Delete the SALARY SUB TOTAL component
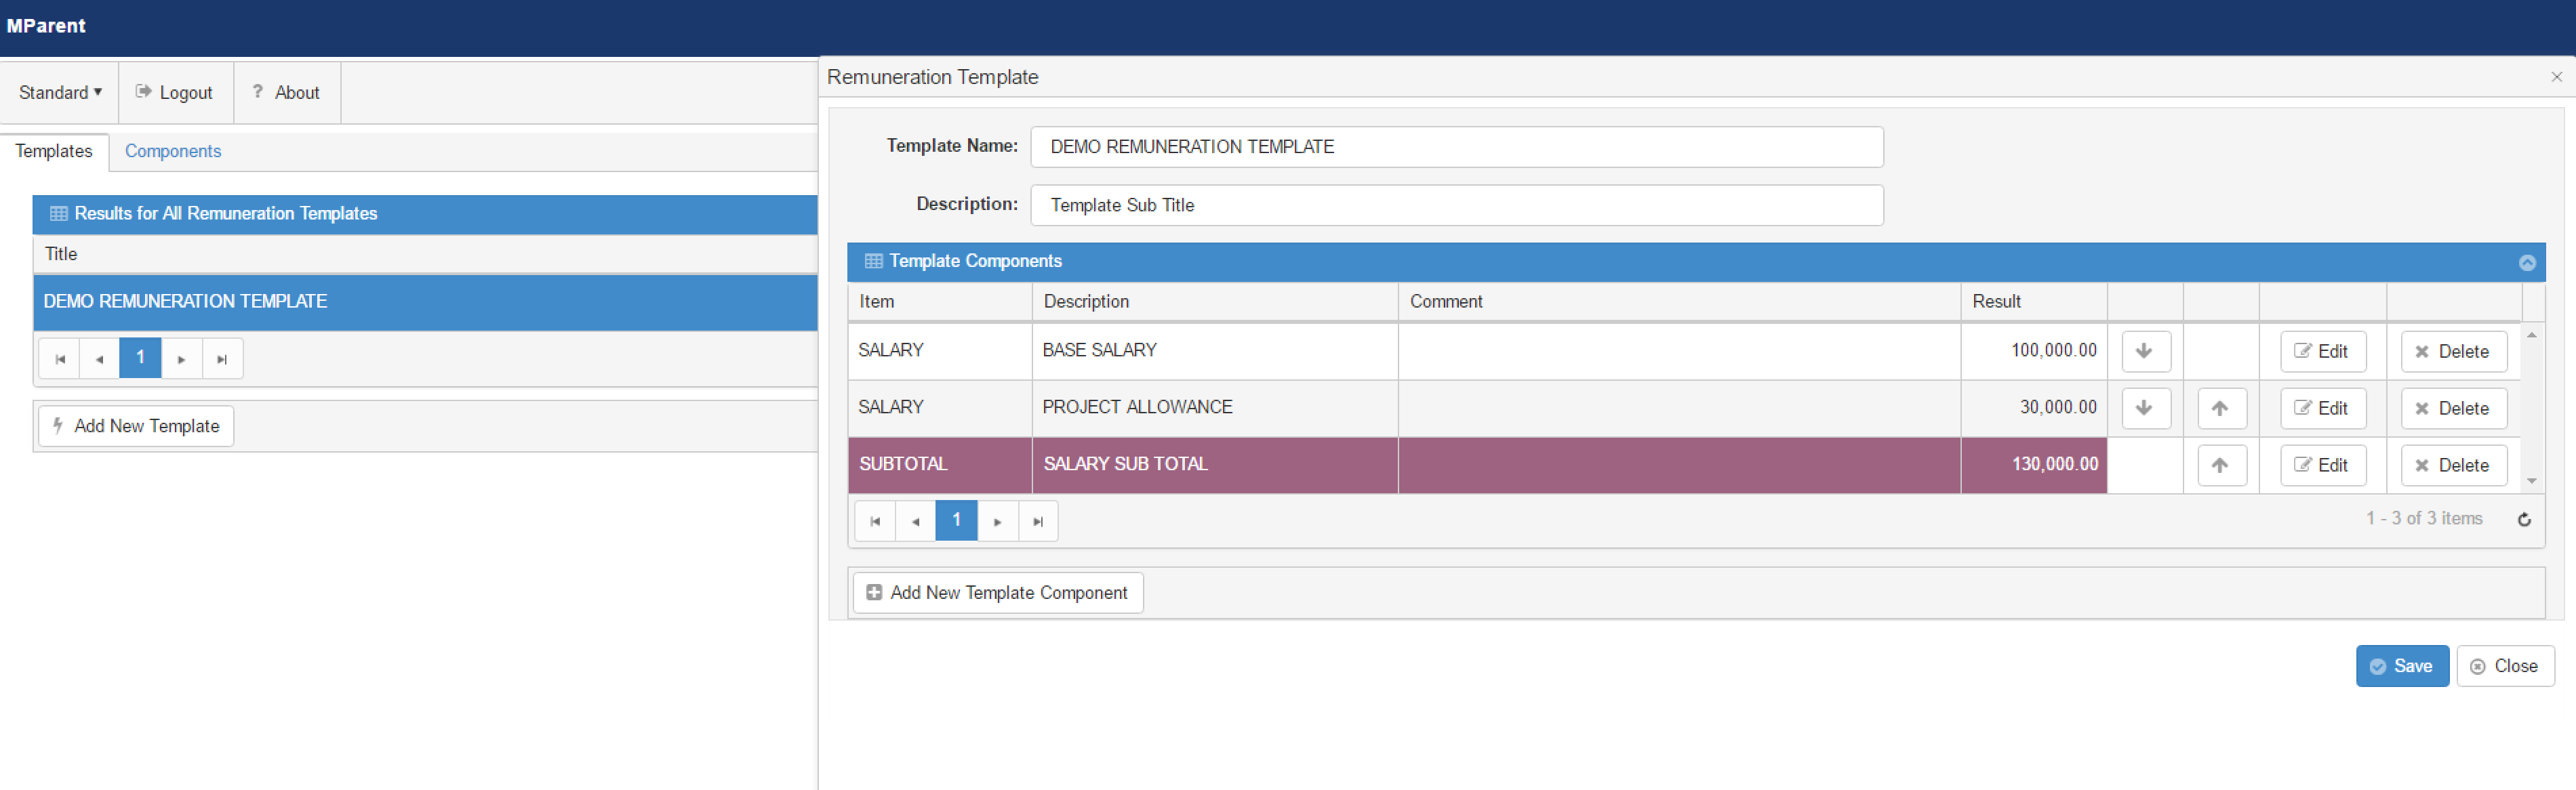 click(x=2453, y=465)
